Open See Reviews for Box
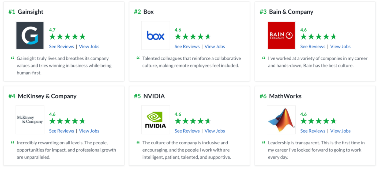380x169 pixels. tap(187, 46)
